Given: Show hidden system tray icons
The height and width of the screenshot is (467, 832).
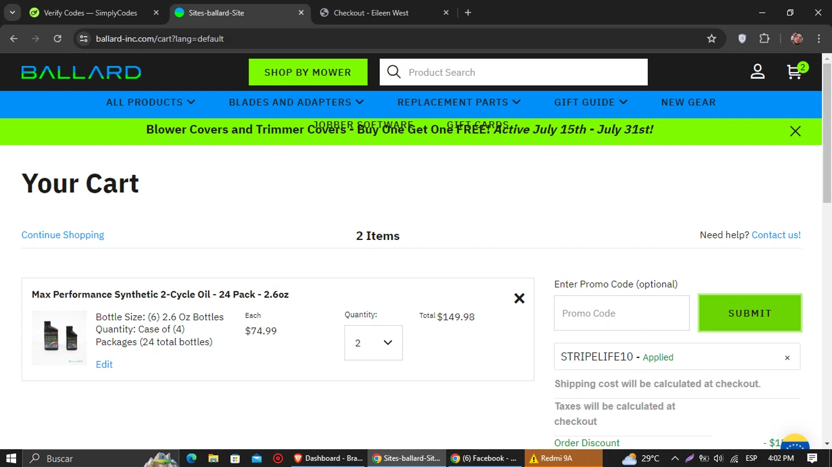Looking at the screenshot, I should (x=674, y=458).
